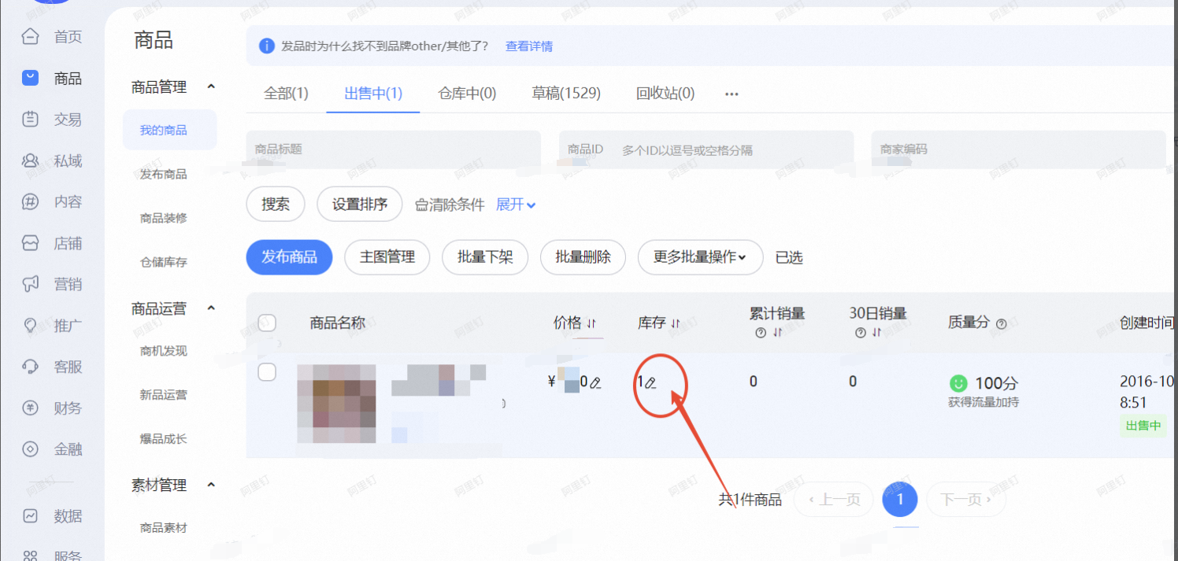The width and height of the screenshot is (1178, 561).
Task: Open the 客服 headset icon in sidebar
Action: click(30, 367)
